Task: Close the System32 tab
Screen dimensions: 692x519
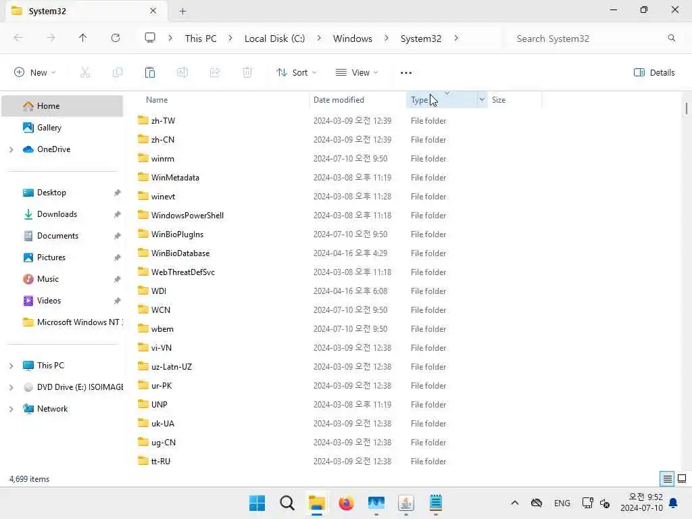Action: coord(153,11)
